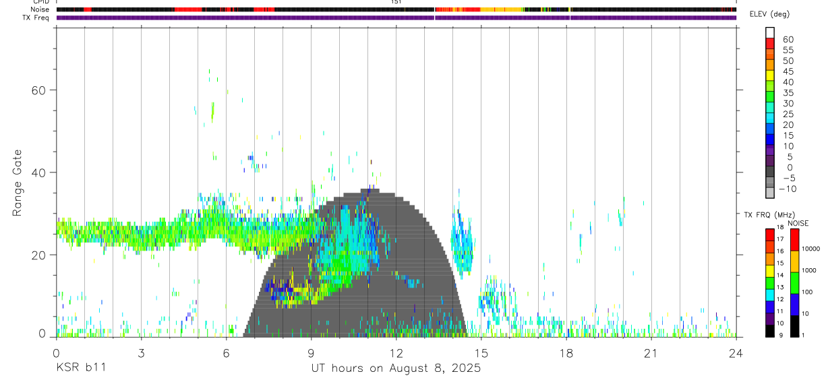Click the 'Noise' row label at top left
Screen dimensions: 828x382
[x=40, y=9]
